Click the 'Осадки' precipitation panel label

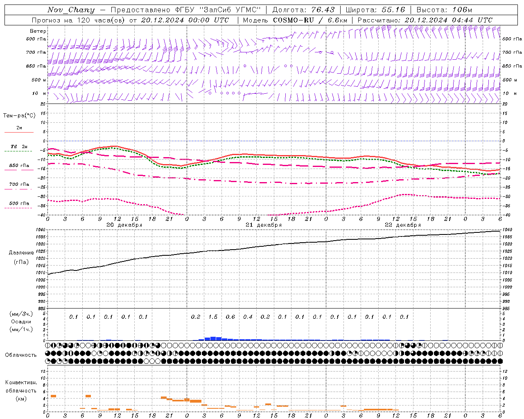click(x=21, y=322)
